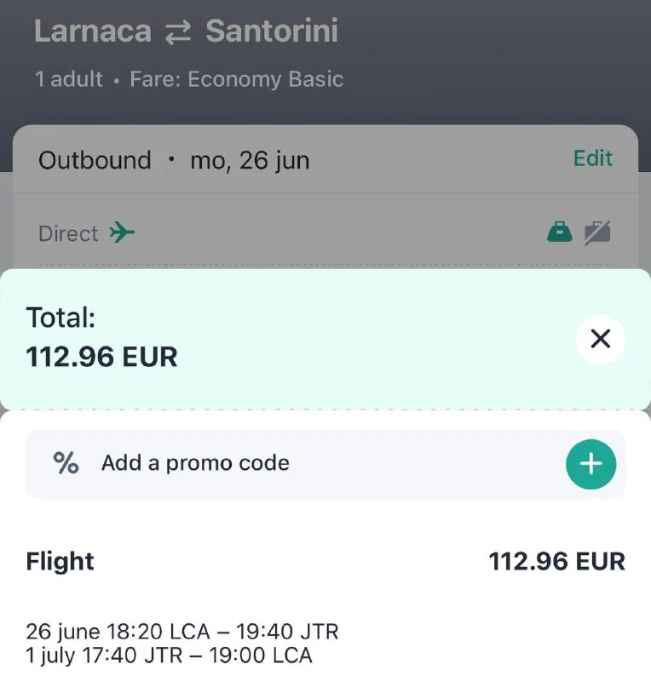The image size is (651, 681).
Task: Edit the outbound flight
Action: pos(592,158)
